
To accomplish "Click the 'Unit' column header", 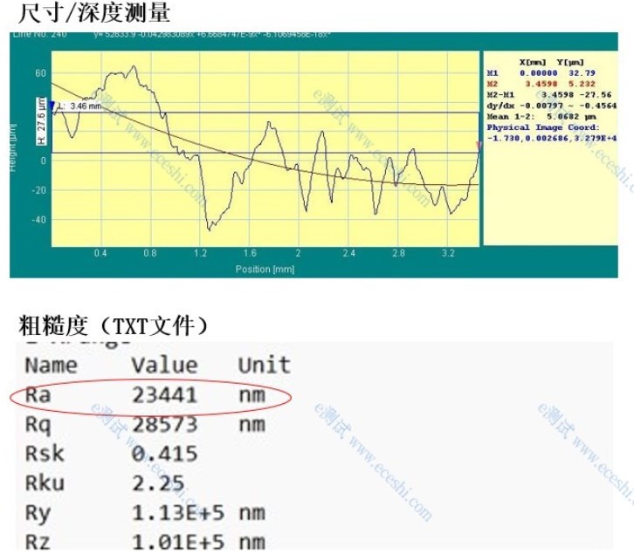I will tap(264, 366).
